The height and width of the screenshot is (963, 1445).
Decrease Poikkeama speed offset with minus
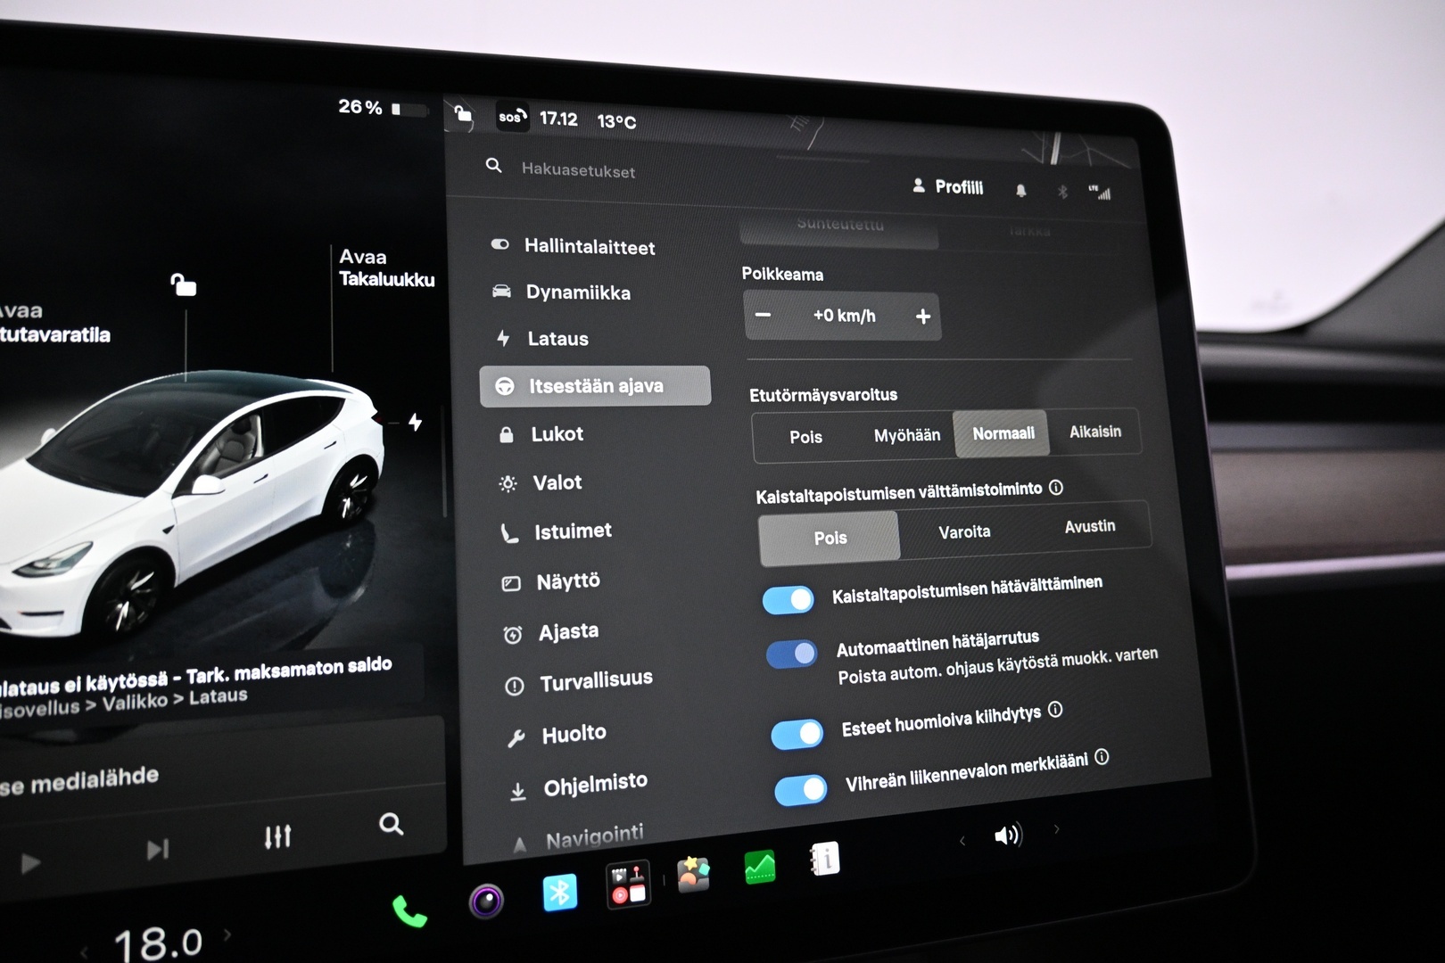click(764, 315)
